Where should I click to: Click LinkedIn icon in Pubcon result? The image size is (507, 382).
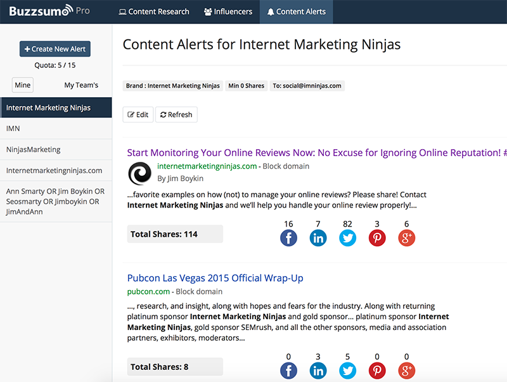[x=318, y=371]
